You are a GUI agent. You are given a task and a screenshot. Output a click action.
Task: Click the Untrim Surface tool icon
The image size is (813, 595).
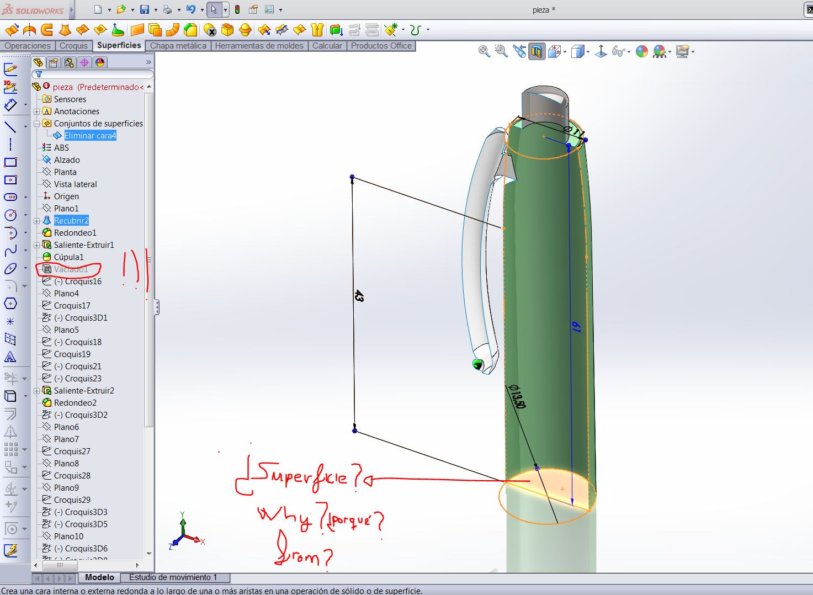tap(300, 29)
